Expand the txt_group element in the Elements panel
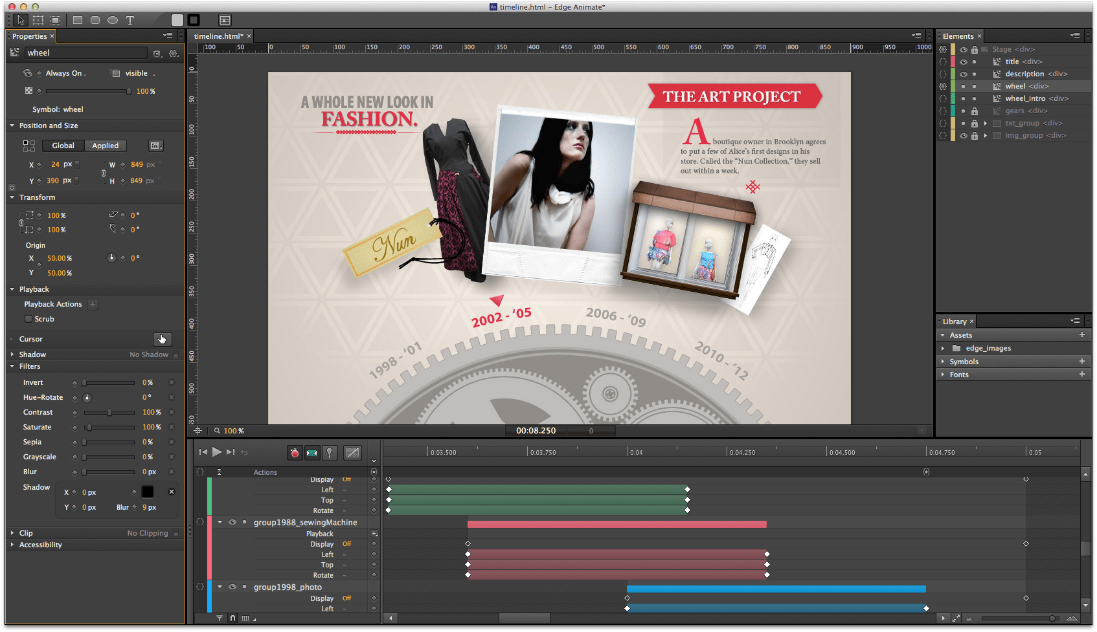 (985, 122)
